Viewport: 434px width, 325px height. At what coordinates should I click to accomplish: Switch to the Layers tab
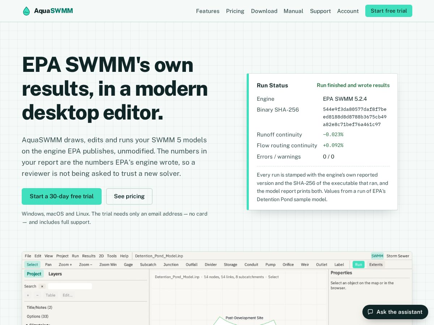click(55, 274)
